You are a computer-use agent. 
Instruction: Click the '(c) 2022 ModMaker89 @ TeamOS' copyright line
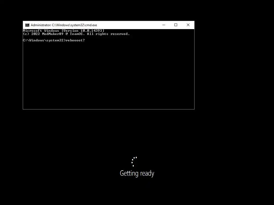click(x=76, y=34)
